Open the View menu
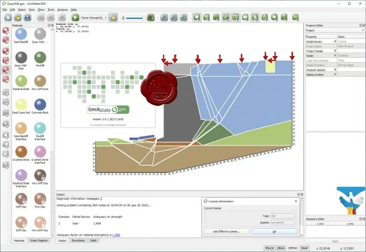The height and width of the screenshot is (252, 366). (32, 10)
